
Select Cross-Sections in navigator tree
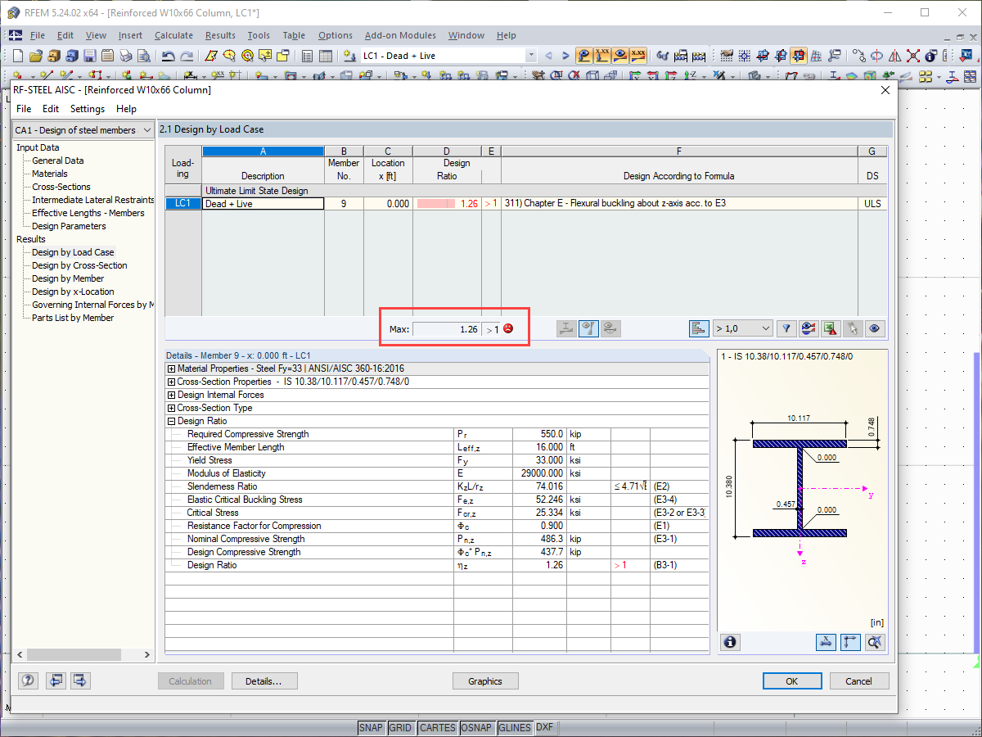tap(61, 187)
